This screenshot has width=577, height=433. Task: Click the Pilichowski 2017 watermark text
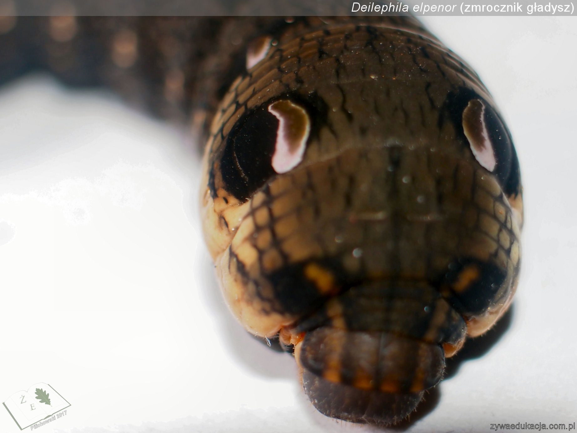click(49, 414)
